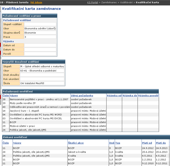Click date 20.6.2013 in Platí do
The width and height of the screenshot is (170, 166).
click(x=162, y=152)
